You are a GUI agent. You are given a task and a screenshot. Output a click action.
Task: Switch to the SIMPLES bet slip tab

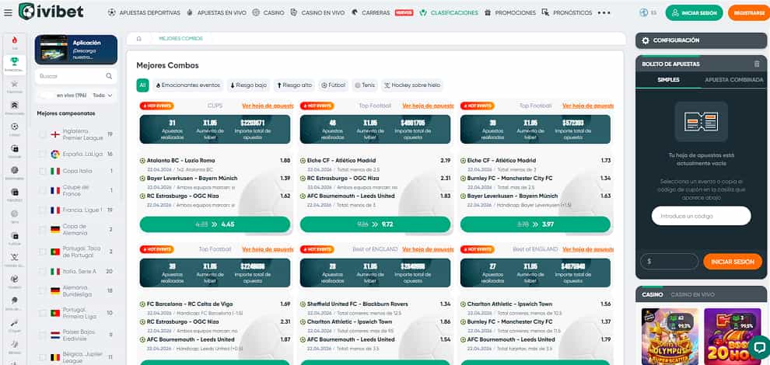coord(668,80)
